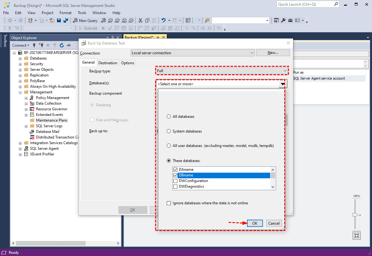372x256 pixels.
Task: Click the New... connection button
Action: tap(273, 53)
